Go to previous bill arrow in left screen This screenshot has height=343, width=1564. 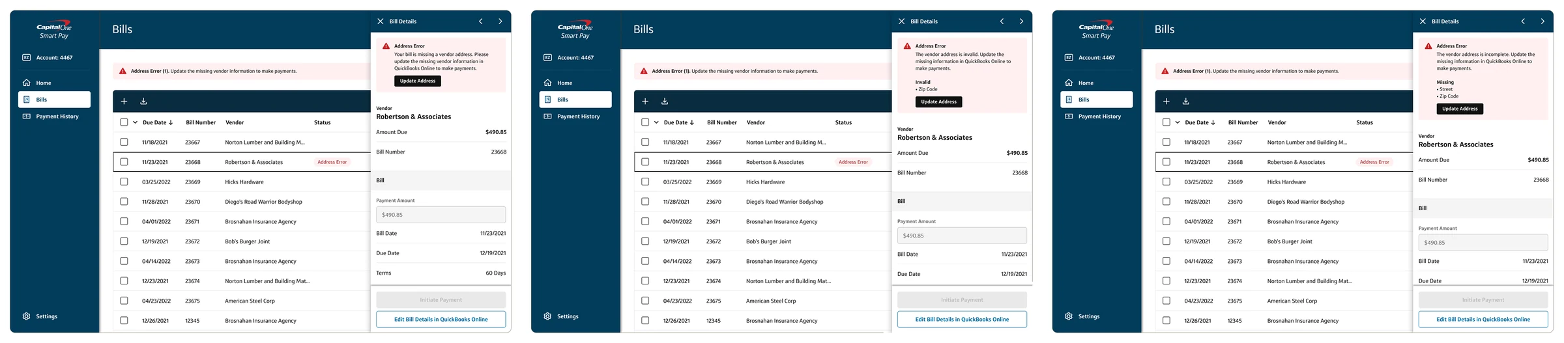[x=481, y=21]
